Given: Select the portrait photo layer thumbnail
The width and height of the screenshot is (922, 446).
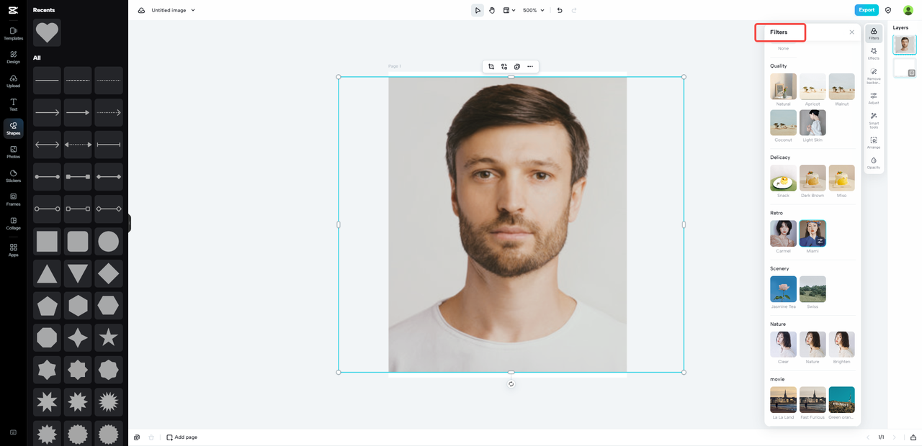Looking at the screenshot, I should click(905, 45).
